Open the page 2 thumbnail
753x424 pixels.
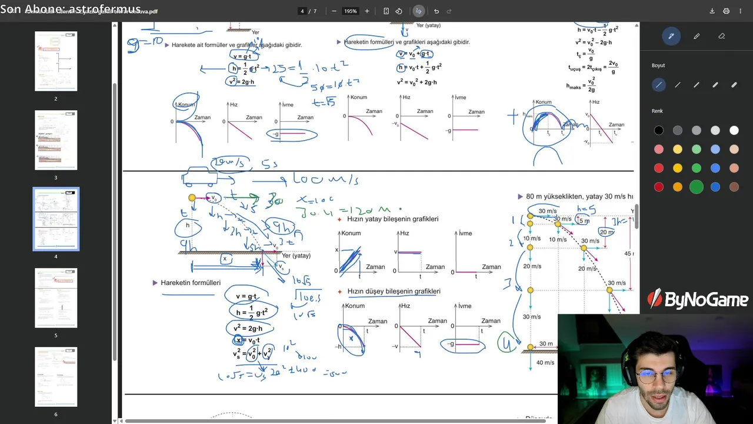(56, 61)
